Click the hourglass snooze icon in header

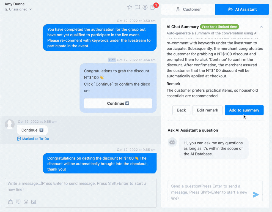[145, 7]
